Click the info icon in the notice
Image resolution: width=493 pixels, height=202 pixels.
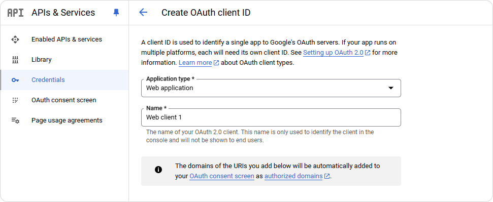click(158, 170)
